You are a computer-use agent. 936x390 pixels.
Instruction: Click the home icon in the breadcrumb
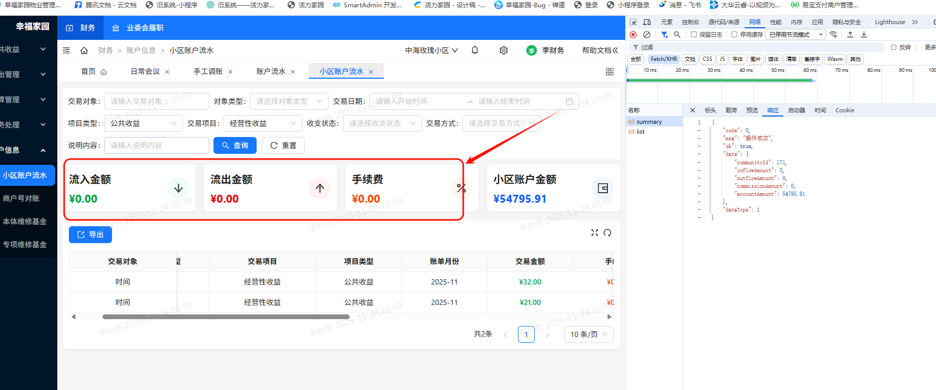tap(84, 50)
